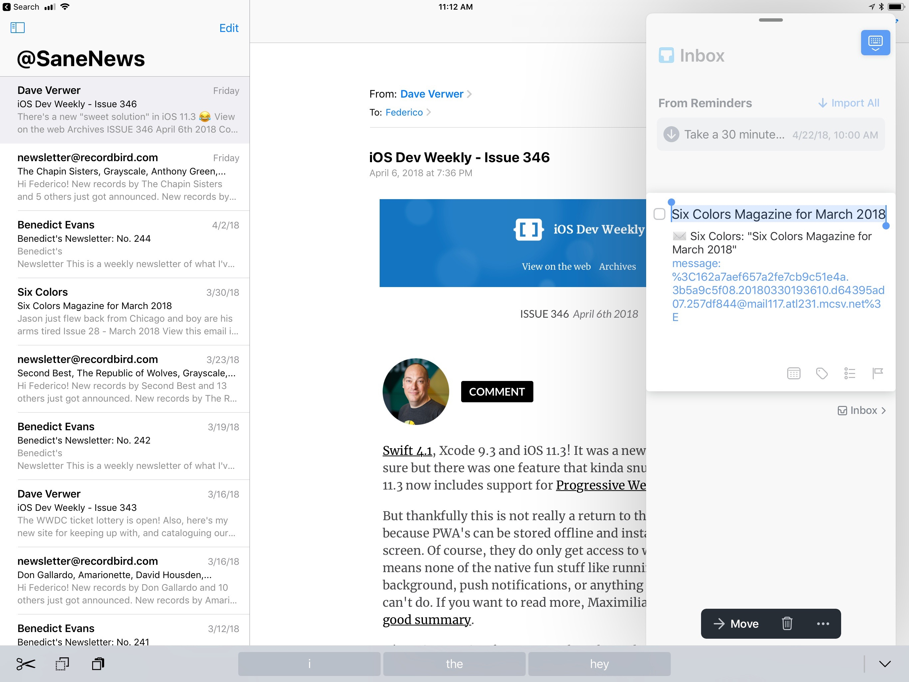Check off Six Colors Magazine to-do
This screenshot has height=682, width=909.
click(x=659, y=214)
